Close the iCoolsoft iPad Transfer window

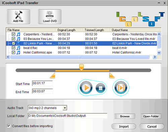coord(165,3)
